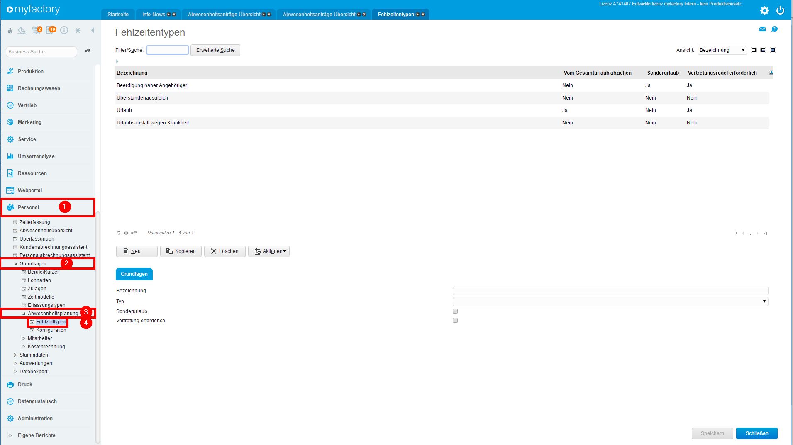Open the info circle icon in sidebar
The image size is (793, 445).
pyautogui.click(x=64, y=30)
